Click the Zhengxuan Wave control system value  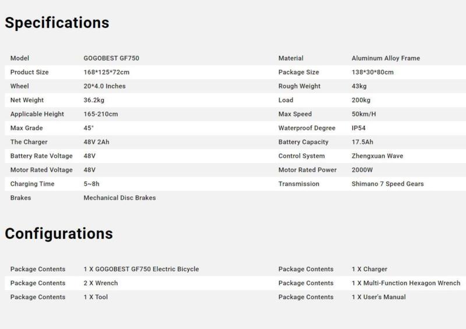377,156
